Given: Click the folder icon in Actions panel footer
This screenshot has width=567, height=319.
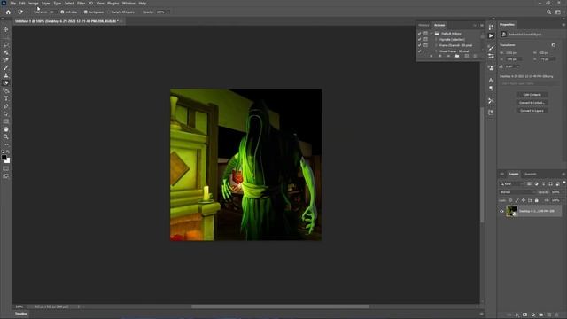Looking at the screenshot, I should (457, 56).
